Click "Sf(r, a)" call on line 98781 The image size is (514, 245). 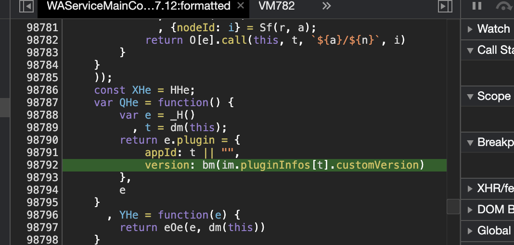(285, 28)
